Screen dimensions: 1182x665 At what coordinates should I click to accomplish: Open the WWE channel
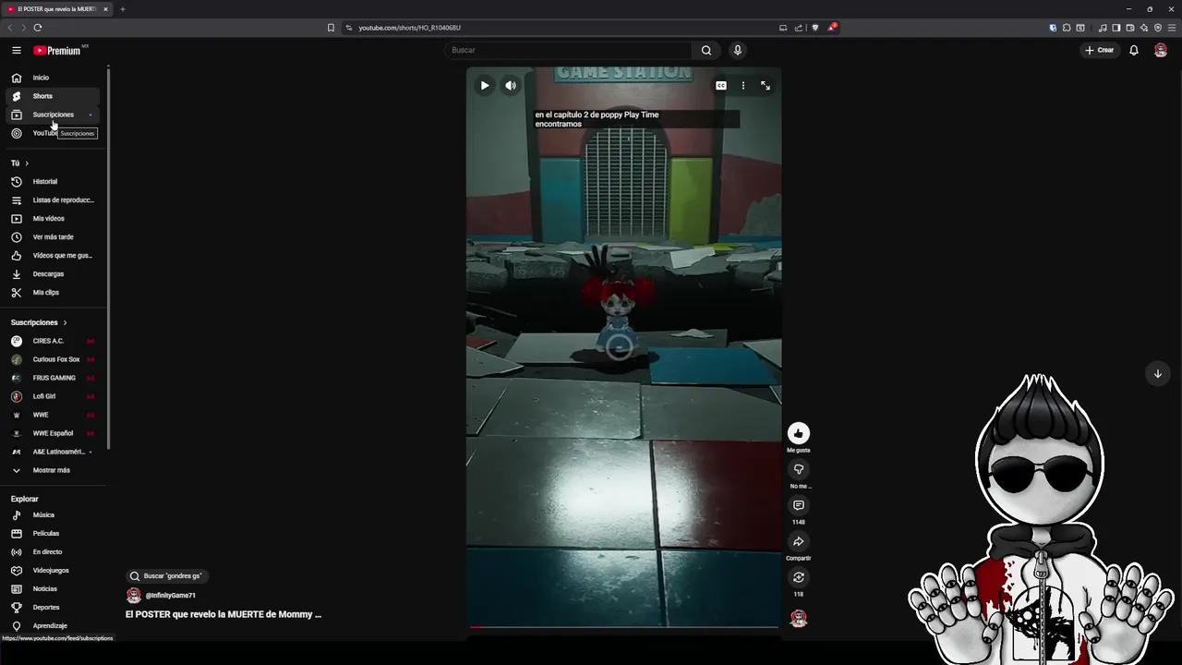[x=53, y=415]
